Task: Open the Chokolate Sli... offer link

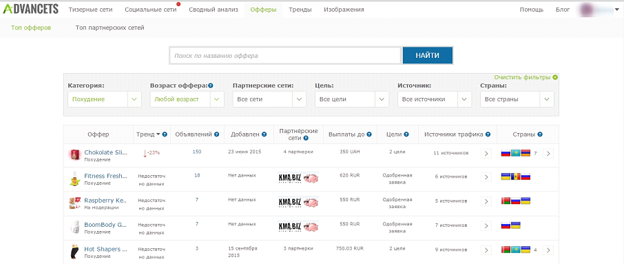Action: (x=106, y=152)
